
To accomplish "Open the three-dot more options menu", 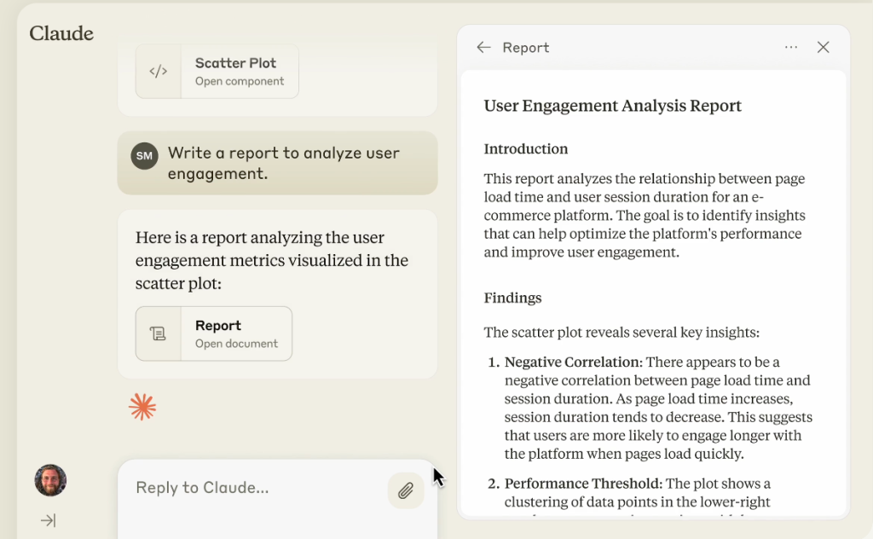I will (791, 48).
